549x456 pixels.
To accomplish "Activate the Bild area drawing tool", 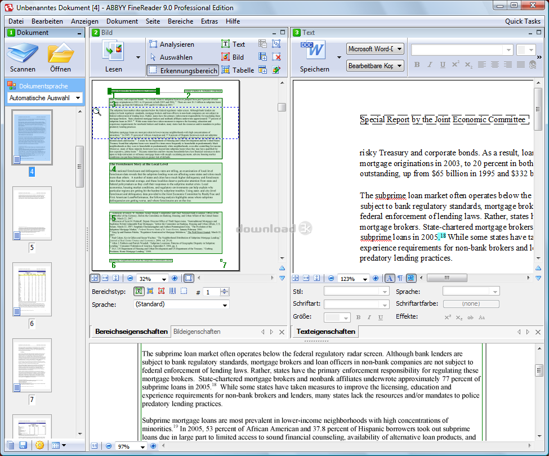I will (235, 56).
